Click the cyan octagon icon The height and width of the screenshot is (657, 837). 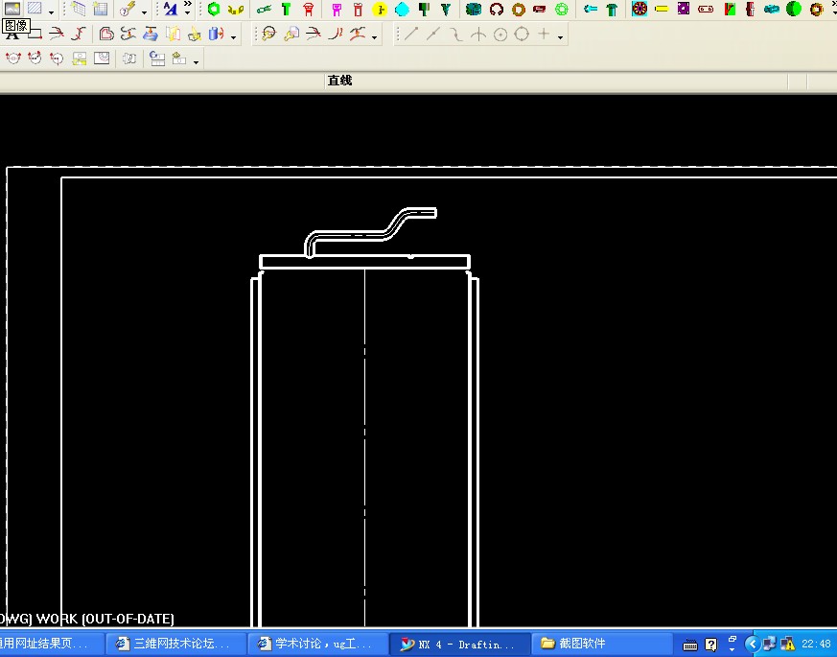click(x=402, y=9)
